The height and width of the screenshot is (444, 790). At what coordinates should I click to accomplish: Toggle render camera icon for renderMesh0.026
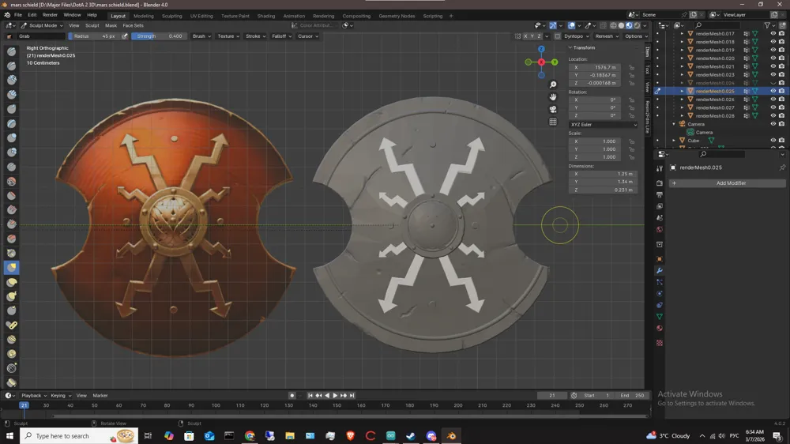(x=781, y=100)
